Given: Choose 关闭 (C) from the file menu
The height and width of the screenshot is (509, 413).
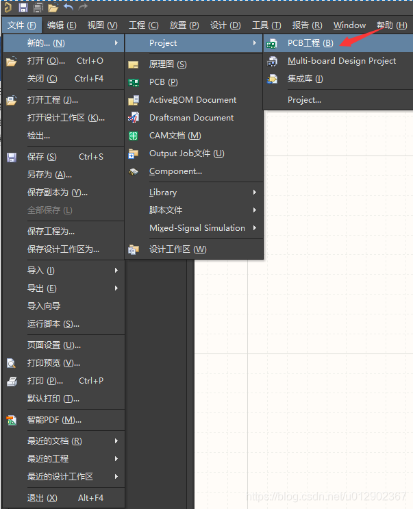Looking at the screenshot, I should (64, 79).
